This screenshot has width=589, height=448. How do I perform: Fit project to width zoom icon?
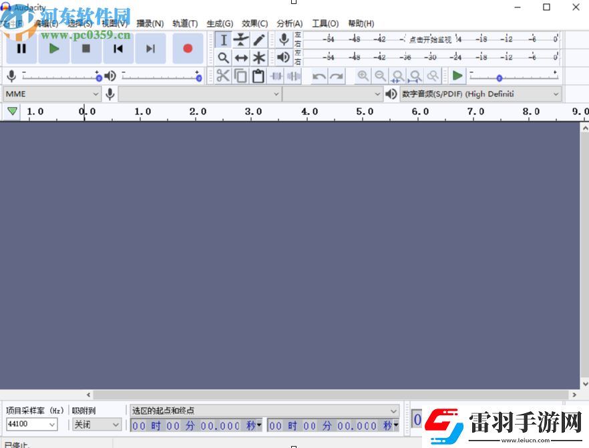point(415,76)
